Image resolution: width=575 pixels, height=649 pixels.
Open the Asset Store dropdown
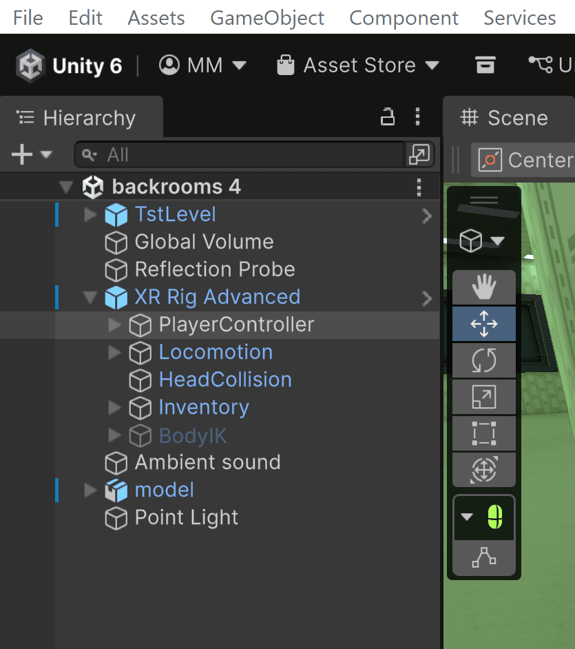(x=358, y=65)
